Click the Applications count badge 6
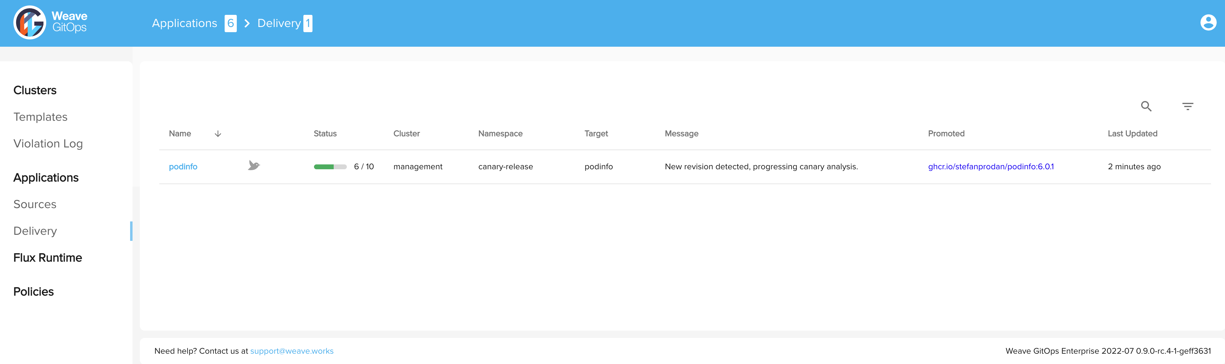The image size is (1225, 364). (231, 23)
